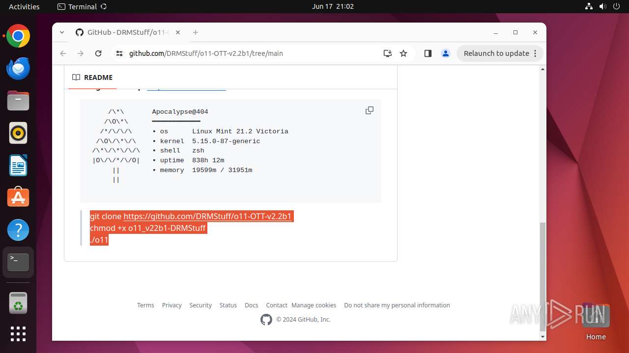Open the power tray menu
Viewport: 629px width, 353px height.
pos(617,6)
